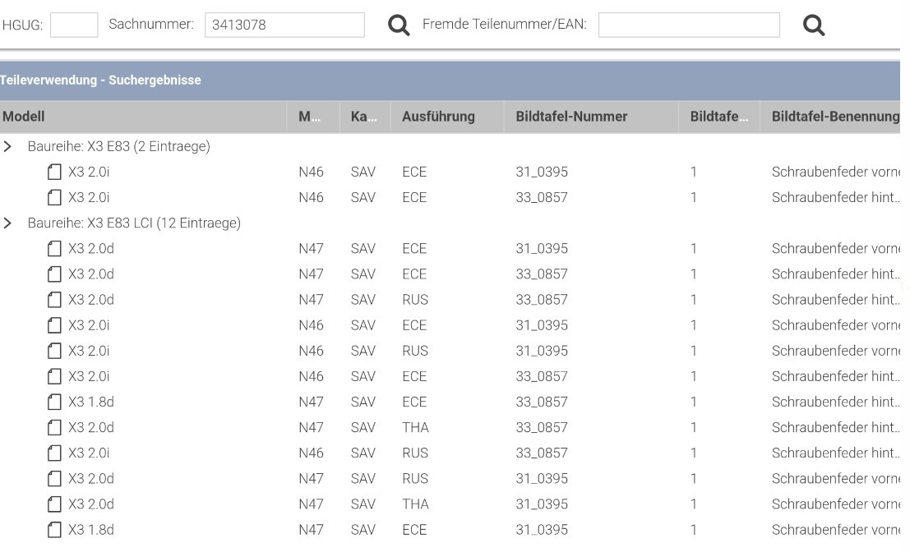Image resolution: width=910 pixels, height=552 pixels.
Task: Click the Ausführung column header
Action: pyautogui.click(x=437, y=116)
